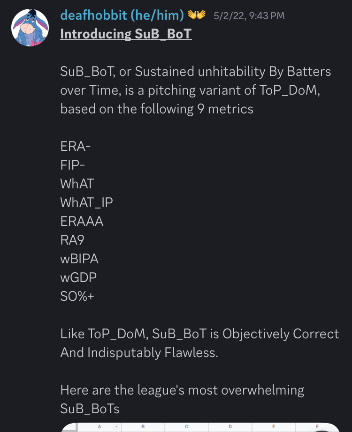Select column A header in spreadsheet
The height and width of the screenshot is (432, 352).
(99, 427)
